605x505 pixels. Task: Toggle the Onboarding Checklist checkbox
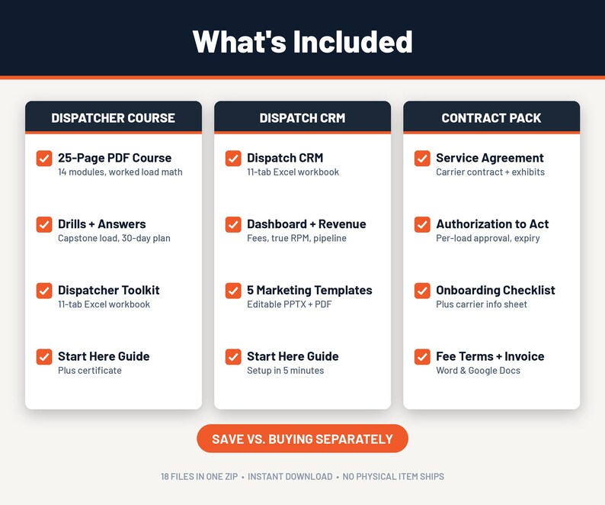pyautogui.click(x=422, y=291)
